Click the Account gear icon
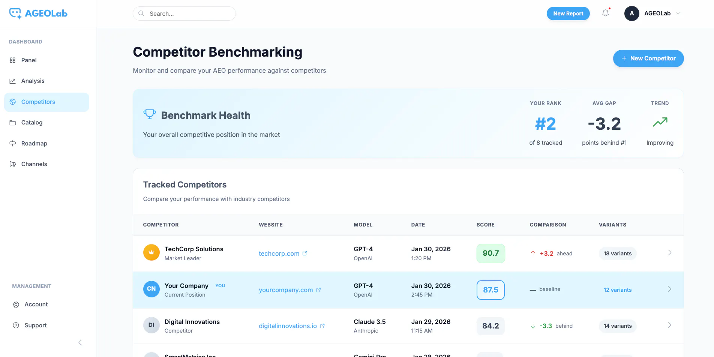Image resolution: width=714 pixels, height=357 pixels. (x=16, y=304)
